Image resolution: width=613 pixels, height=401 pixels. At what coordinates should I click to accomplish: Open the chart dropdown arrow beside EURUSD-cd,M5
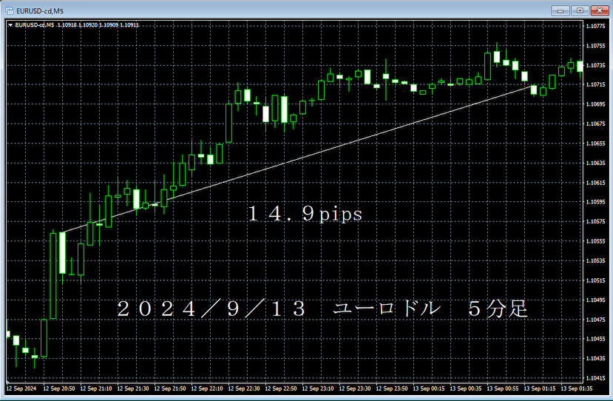(x=10, y=25)
